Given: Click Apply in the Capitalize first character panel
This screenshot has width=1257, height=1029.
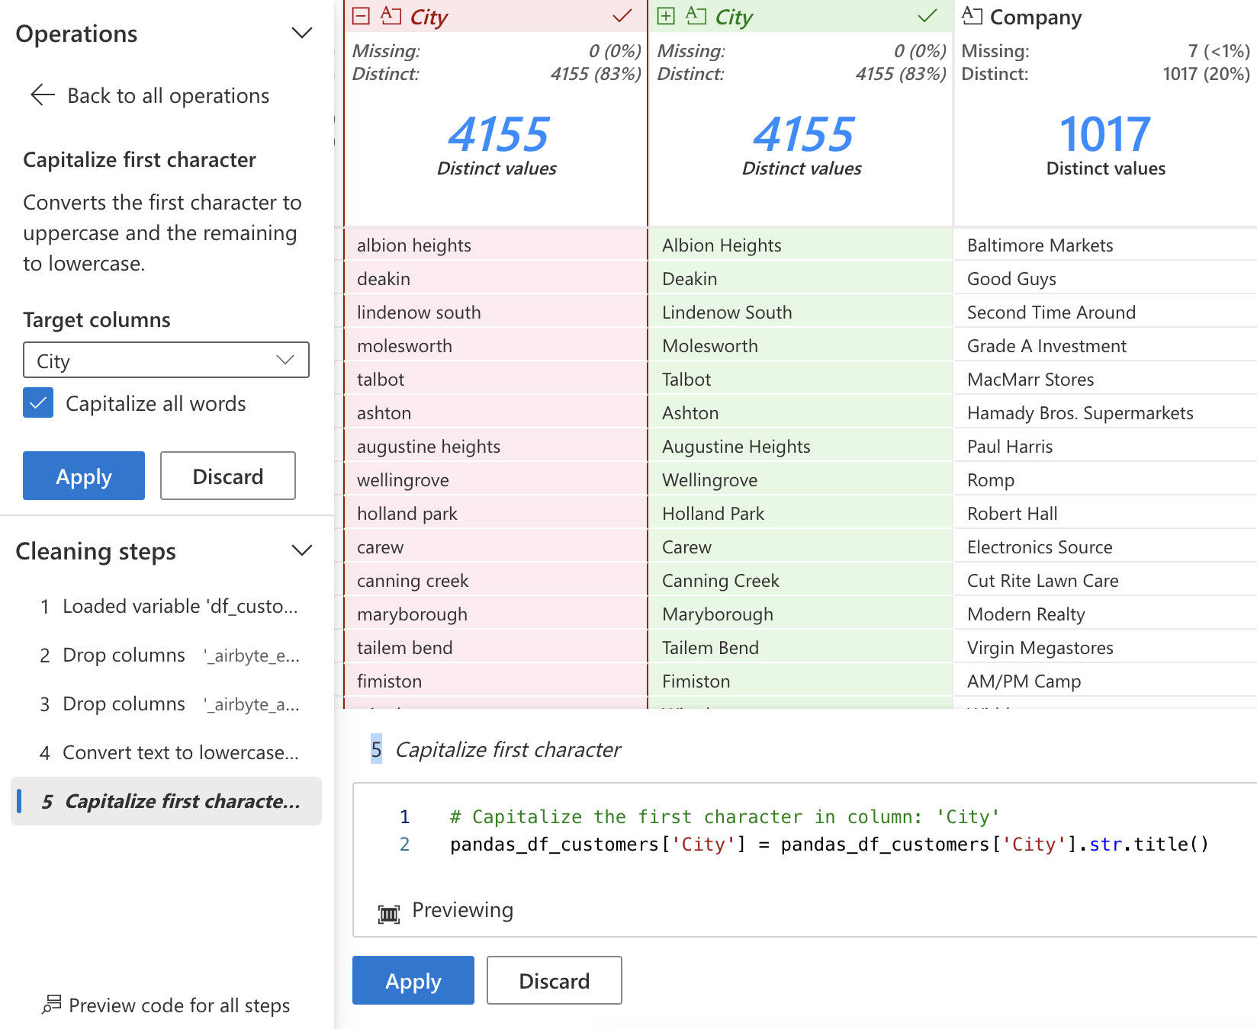Looking at the screenshot, I should click(83, 476).
